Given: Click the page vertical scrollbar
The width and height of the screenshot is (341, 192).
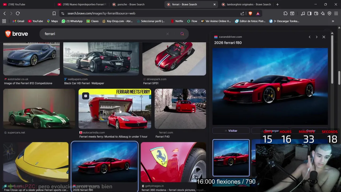Looking at the screenshot, I should pos(339,77).
